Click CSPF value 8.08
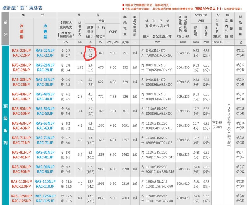 tap(113, 82)
